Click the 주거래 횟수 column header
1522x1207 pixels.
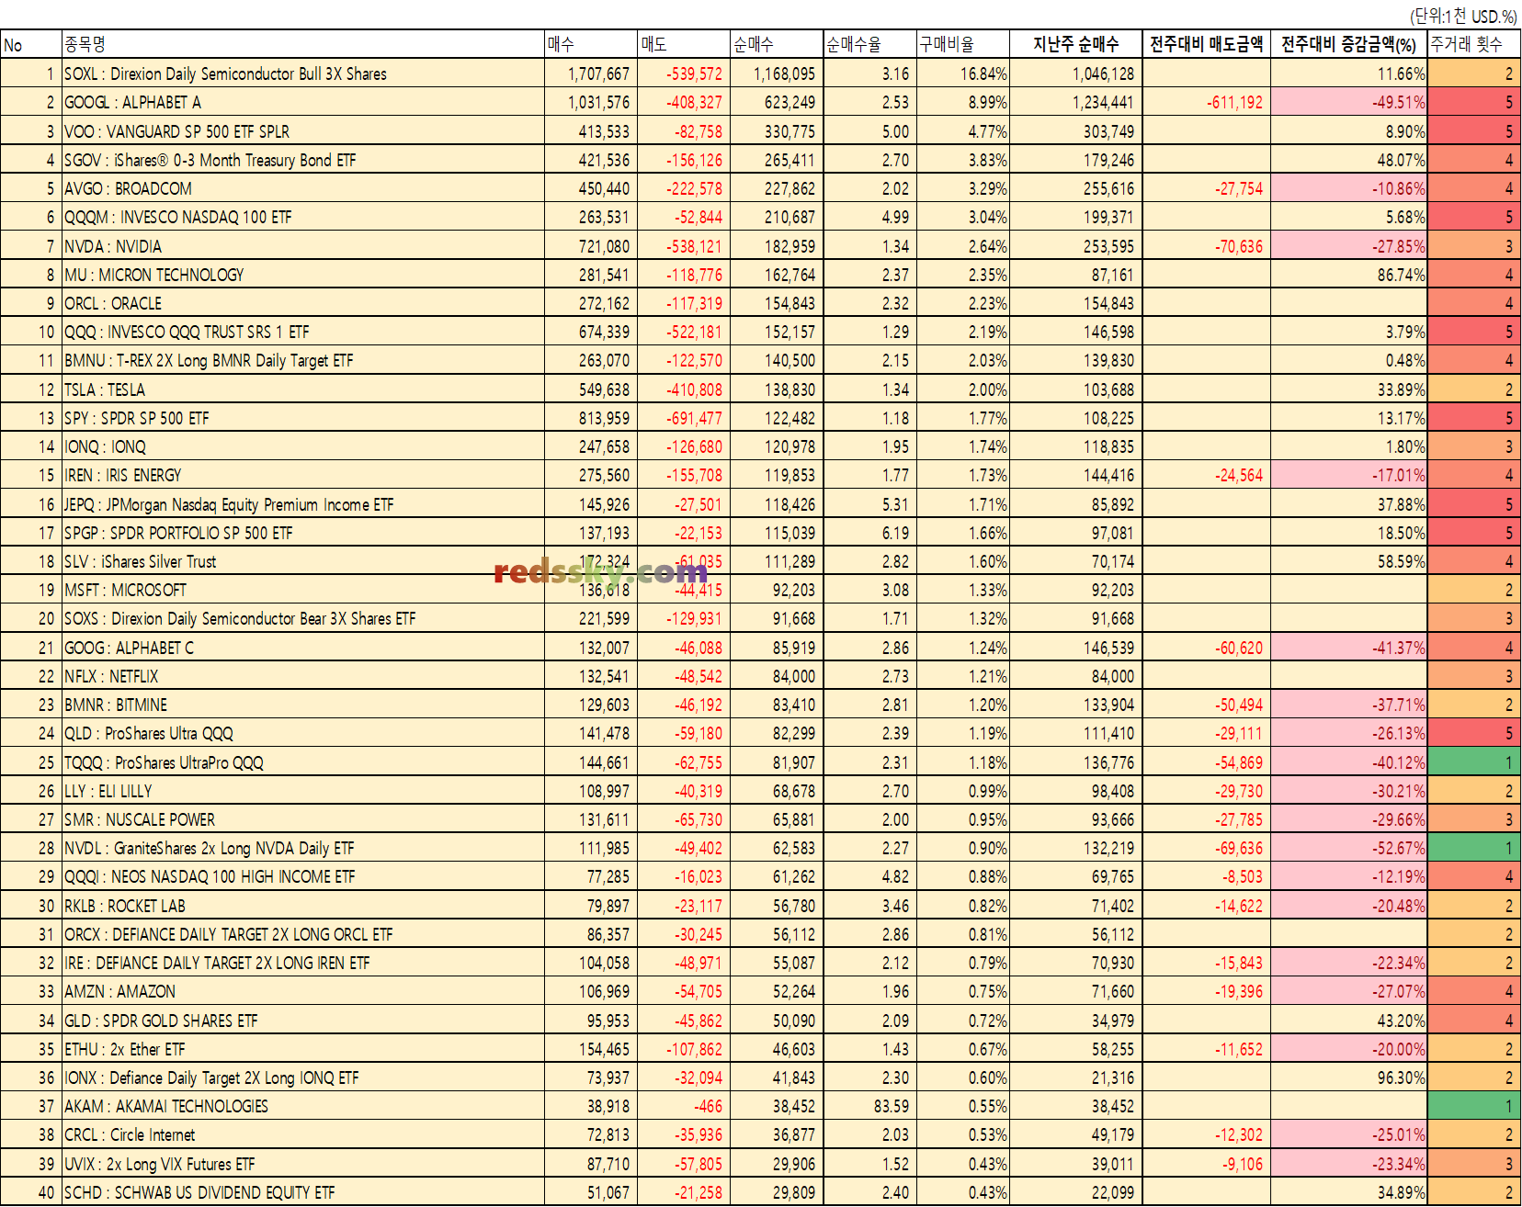(x=1473, y=44)
